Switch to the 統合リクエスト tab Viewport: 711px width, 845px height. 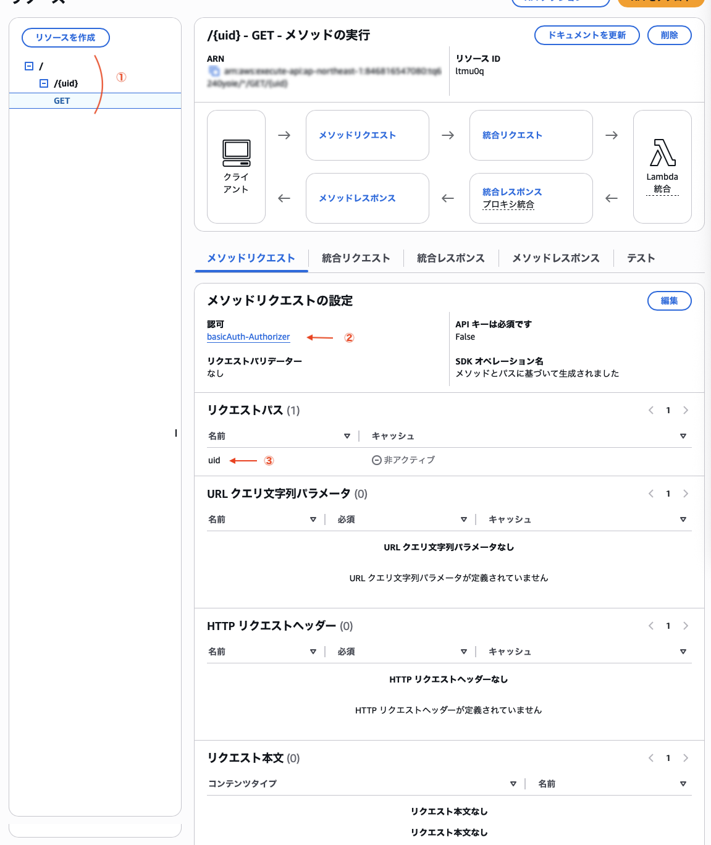(356, 258)
